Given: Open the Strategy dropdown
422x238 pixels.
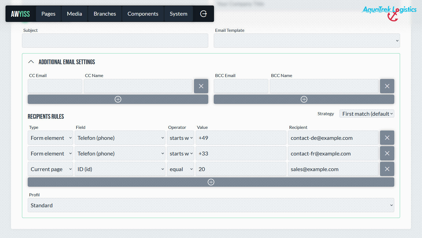Looking at the screenshot, I should (367, 114).
